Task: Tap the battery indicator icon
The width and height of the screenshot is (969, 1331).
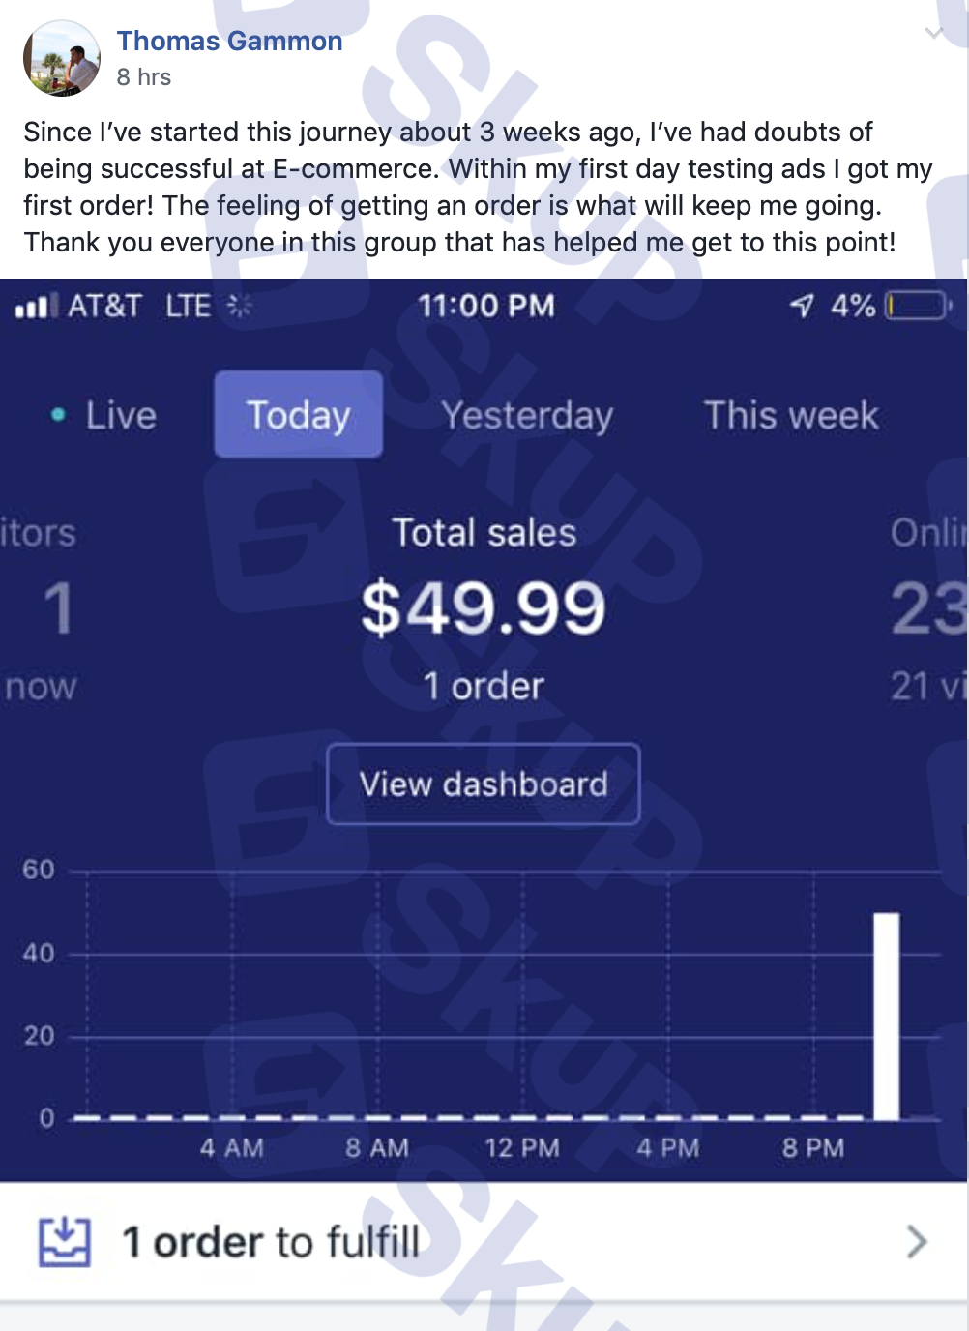Action: point(919,306)
